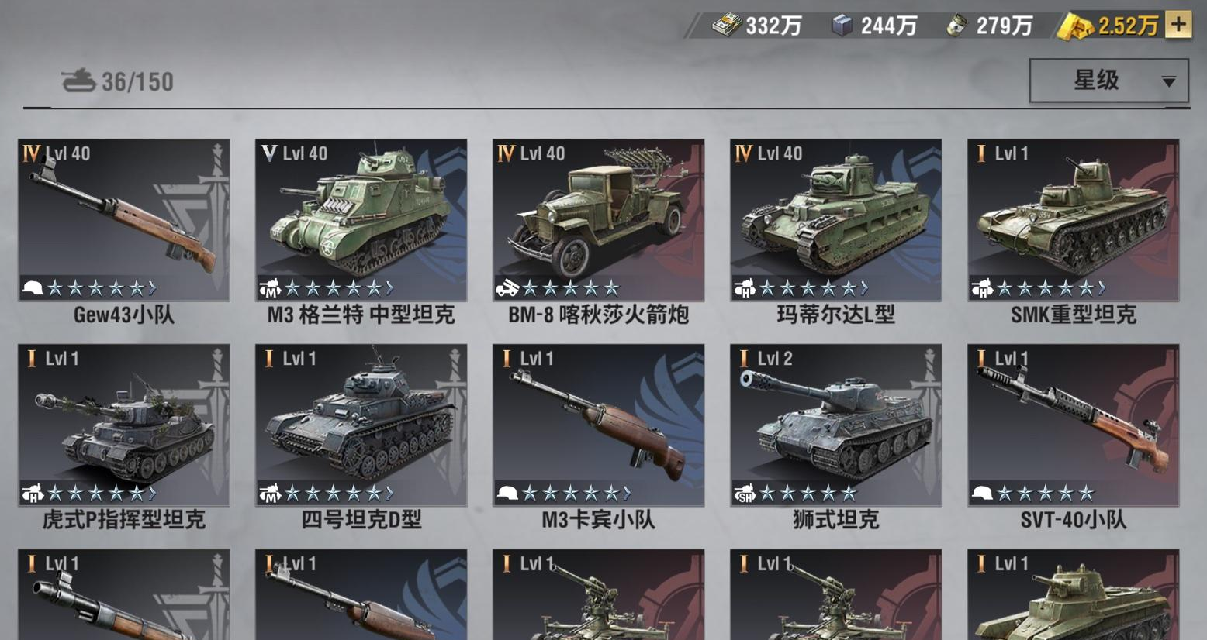Click the steel cube resource icon

[x=841, y=26]
